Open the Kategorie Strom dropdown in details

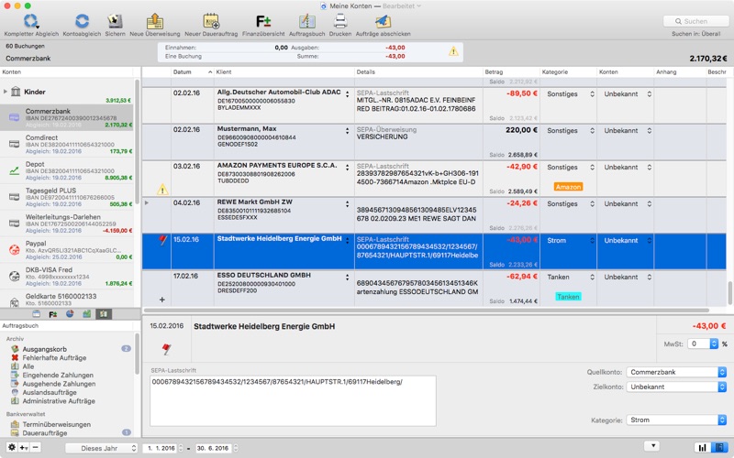(676, 420)
